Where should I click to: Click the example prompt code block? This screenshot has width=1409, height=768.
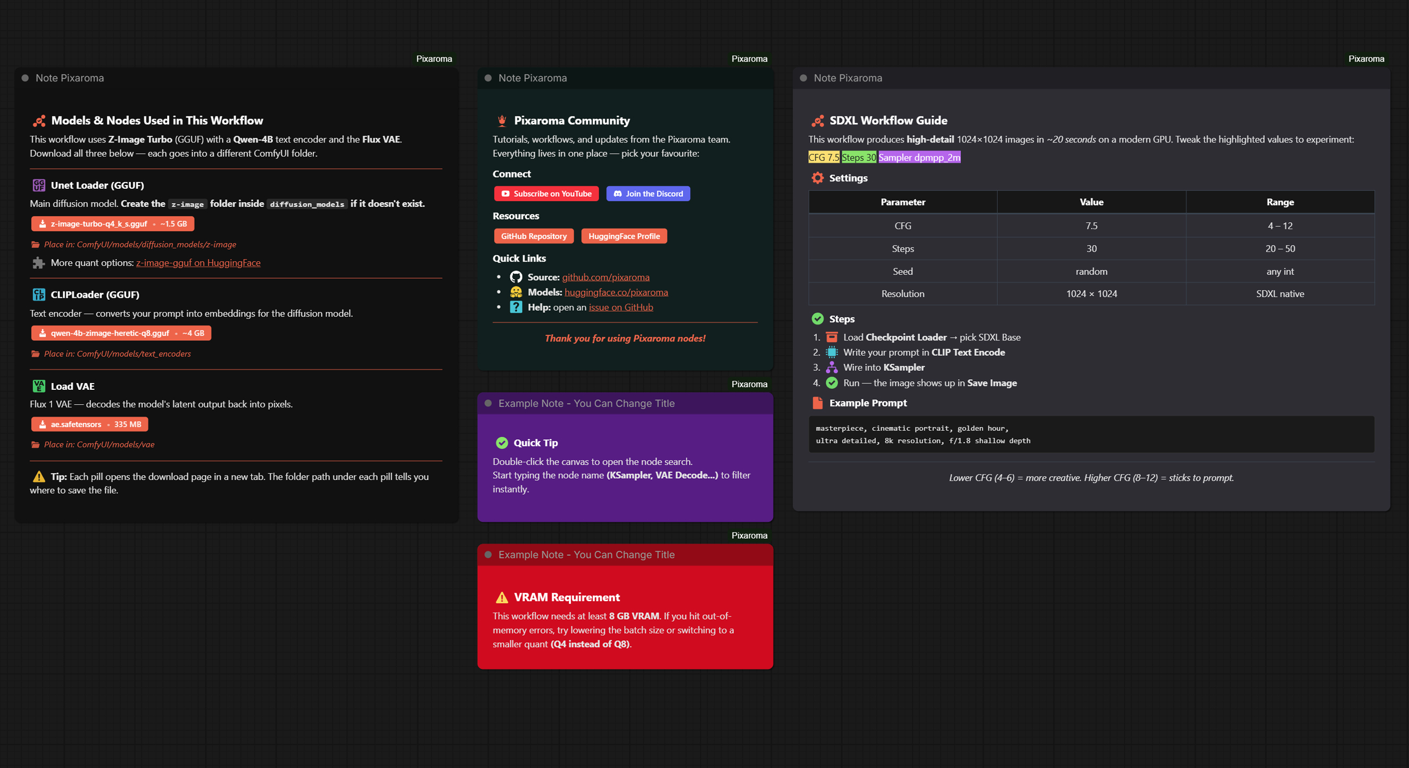[1091, 435]
